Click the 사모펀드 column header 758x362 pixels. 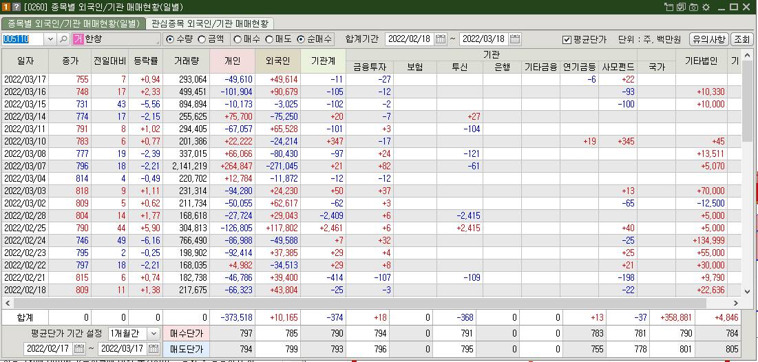pos(618,67)
